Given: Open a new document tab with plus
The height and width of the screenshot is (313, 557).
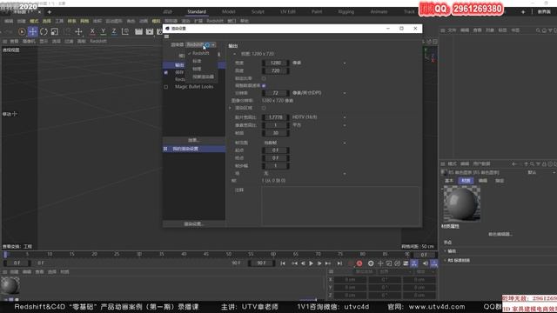Looking at the screenshot, I should click(x=50, y=11).
